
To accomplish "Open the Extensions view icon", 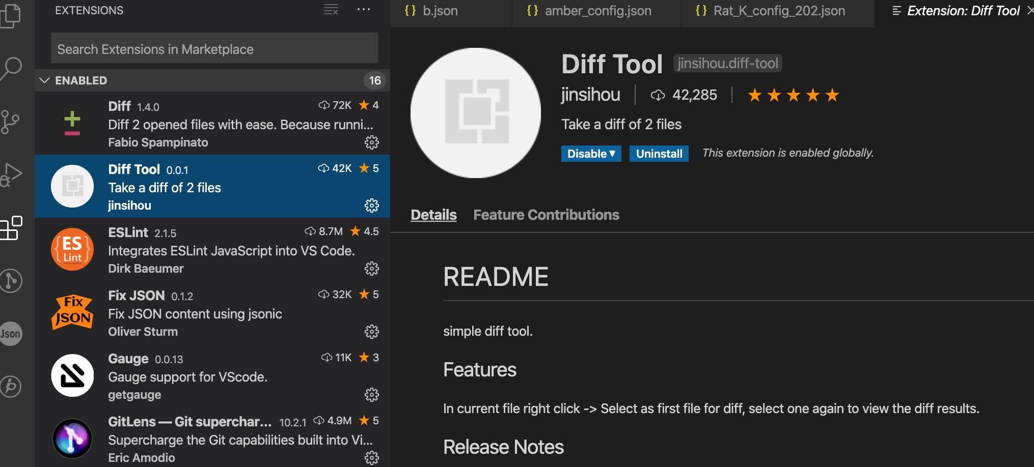I will click(x=11, y=228).
